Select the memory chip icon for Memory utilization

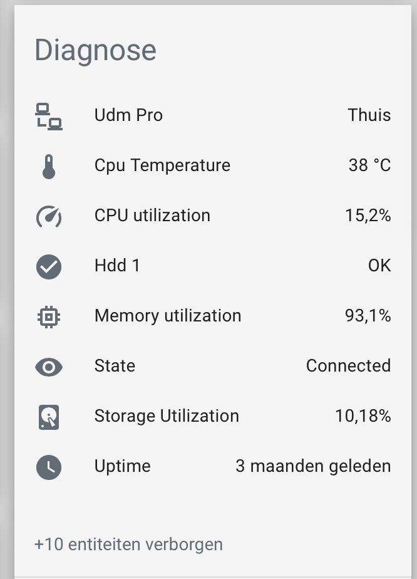(49, 316)
